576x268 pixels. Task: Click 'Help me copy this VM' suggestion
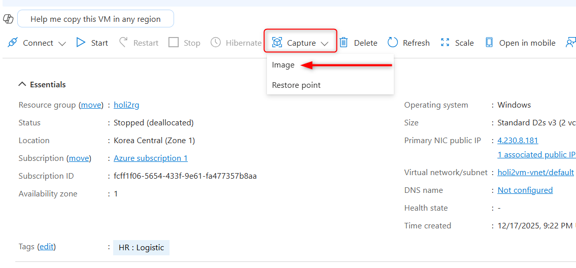click(x=95, y=19)
